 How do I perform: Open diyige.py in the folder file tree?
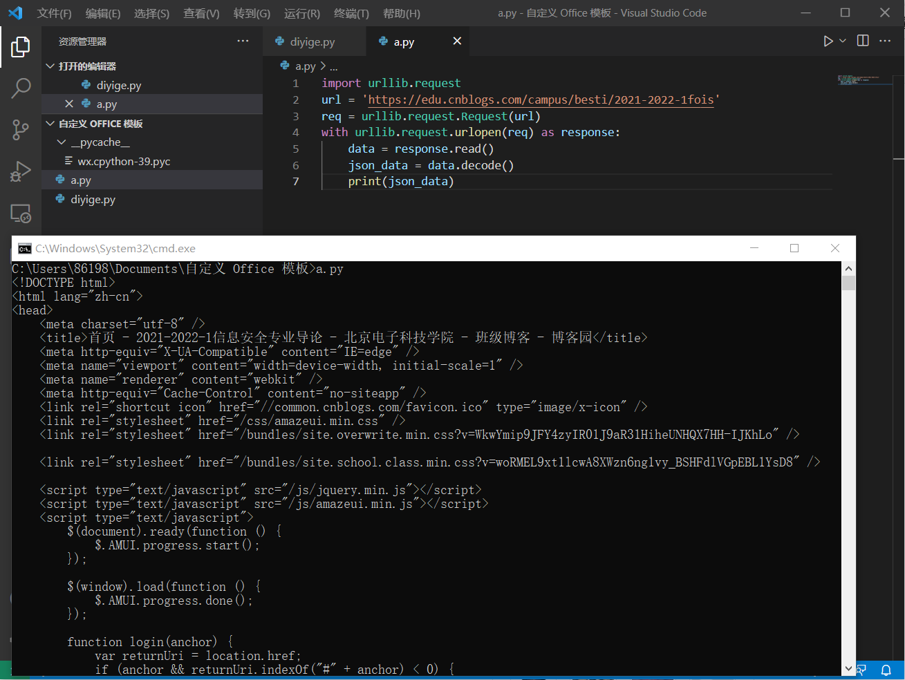pos(152,199)
